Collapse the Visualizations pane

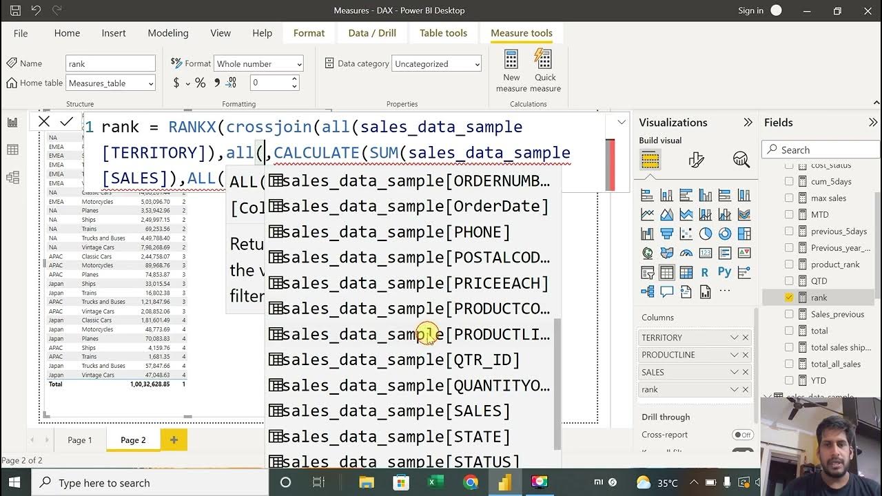pyautogui.click(x=748, y=123)
